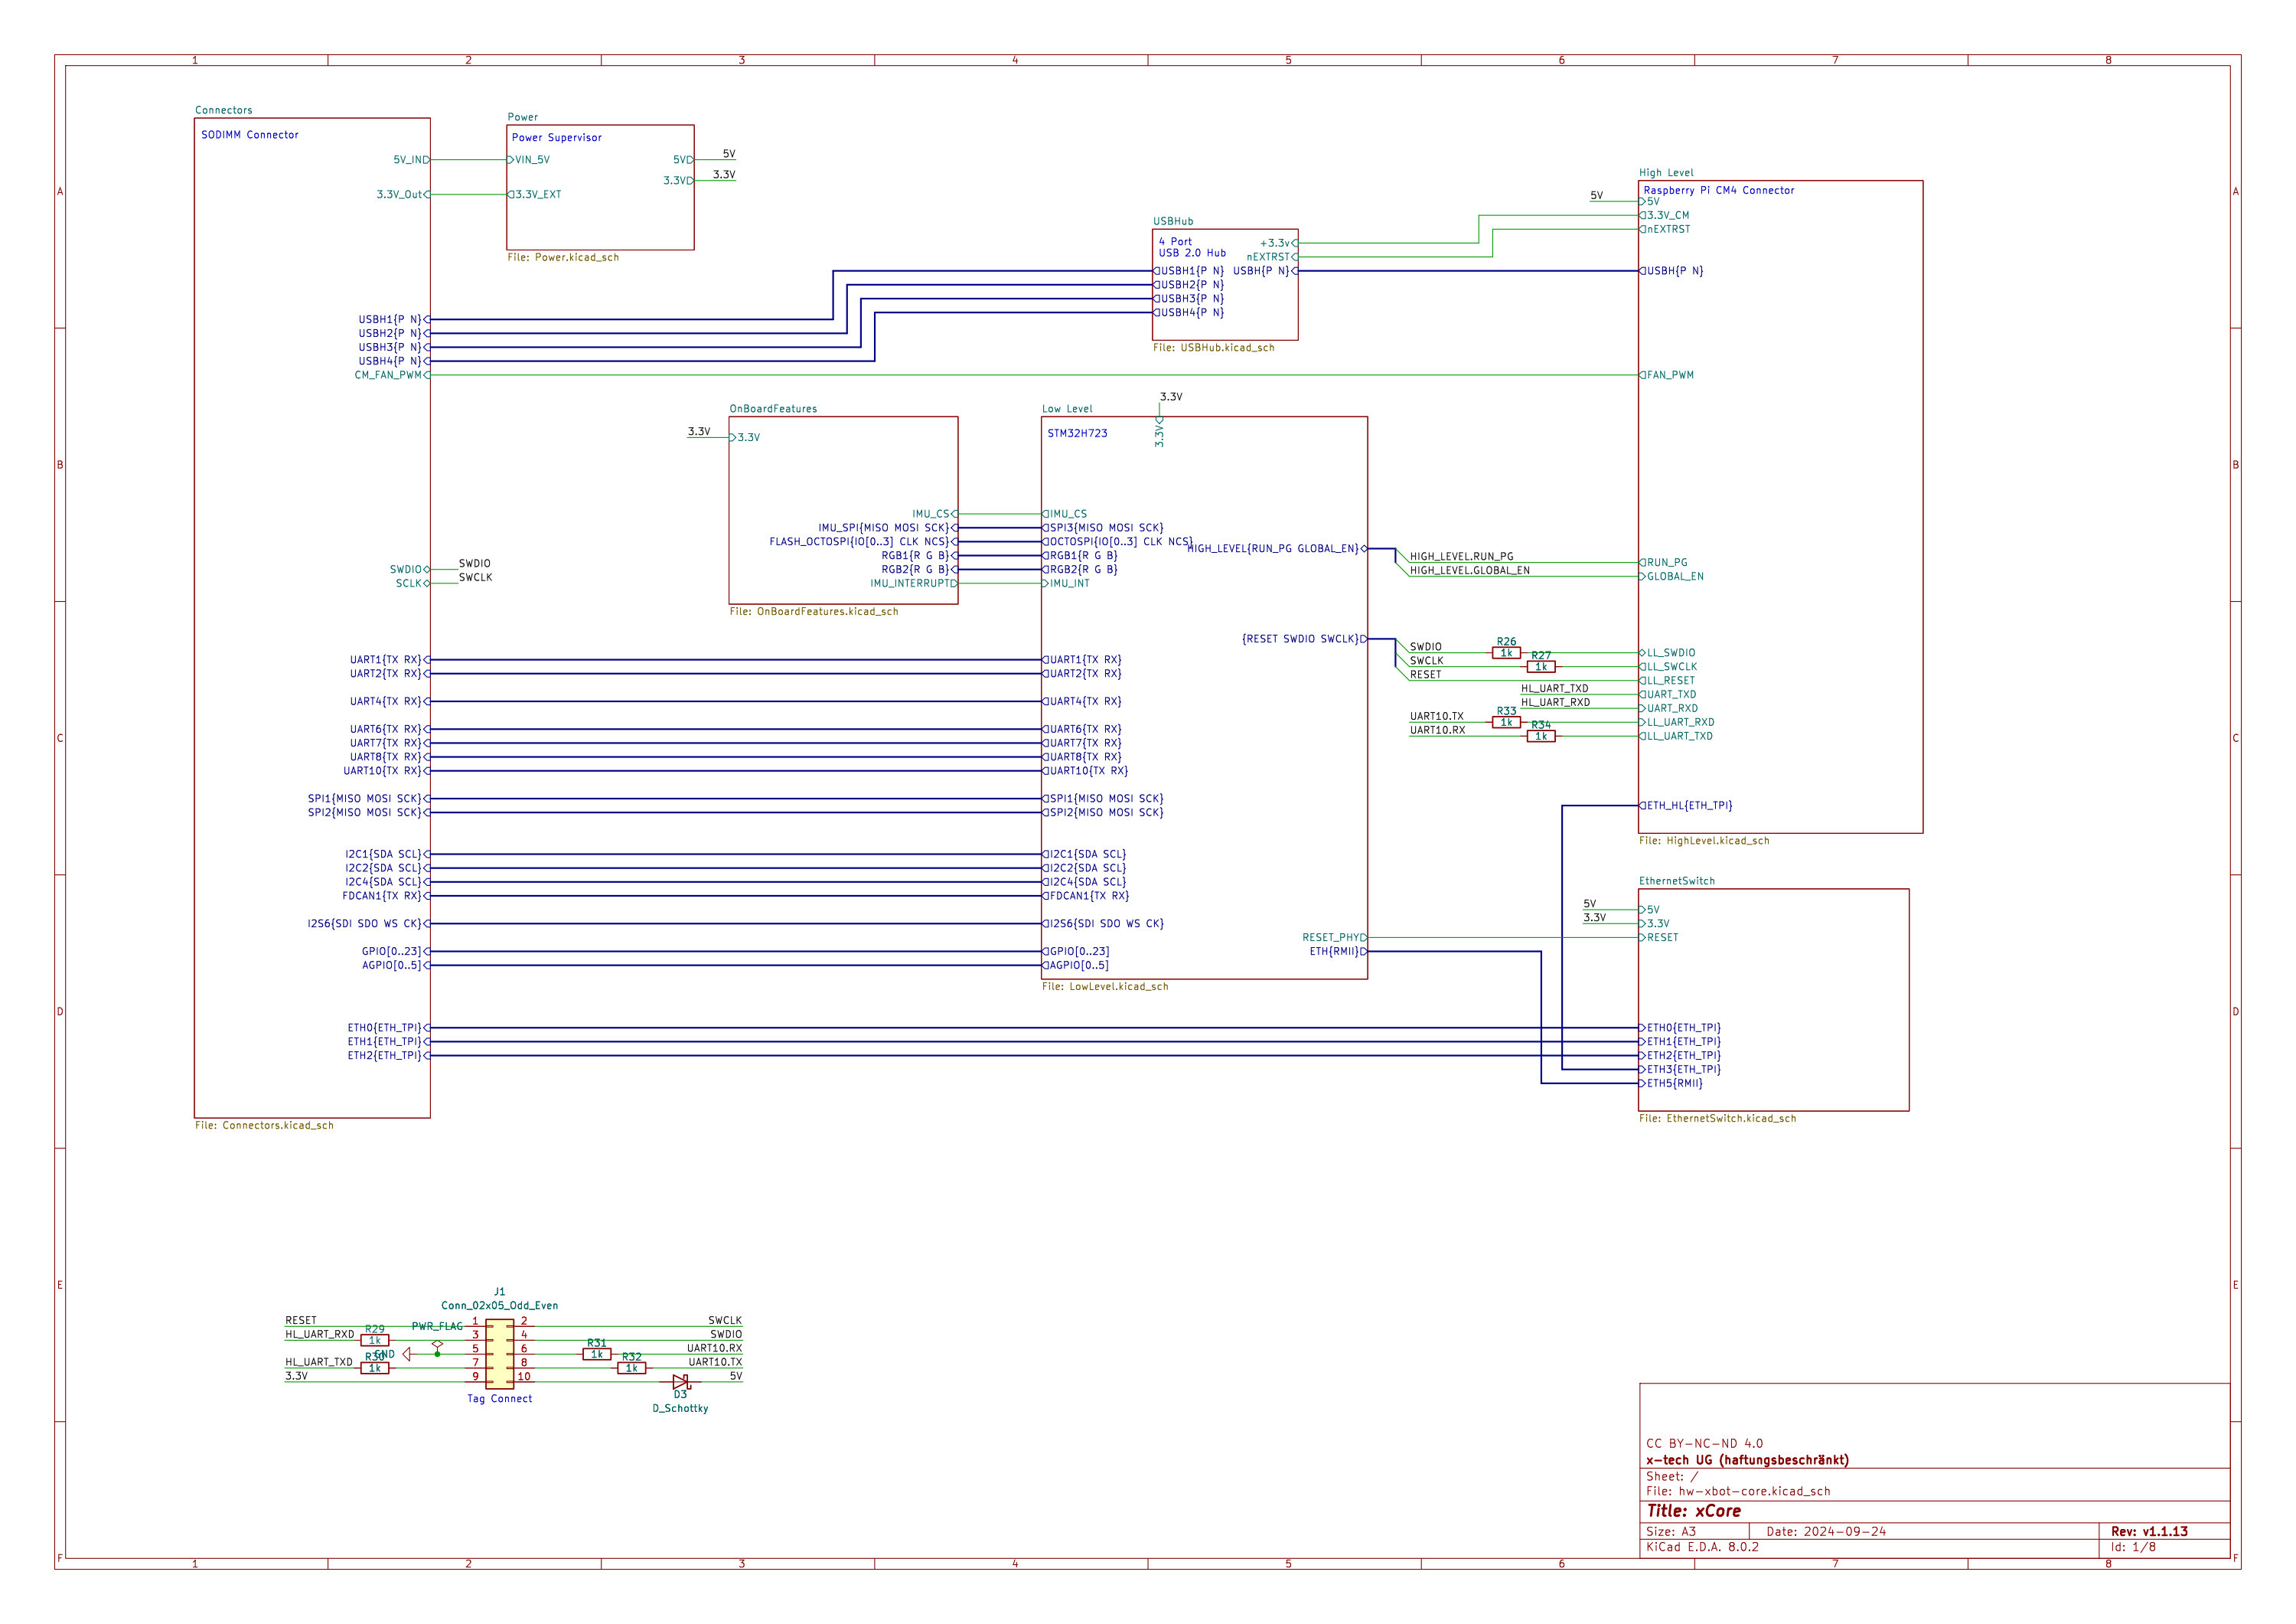Select the FLASH_OCTOSPI bus pin
The width and height of the screenshot is (2296, 1624).
[863, 541]
